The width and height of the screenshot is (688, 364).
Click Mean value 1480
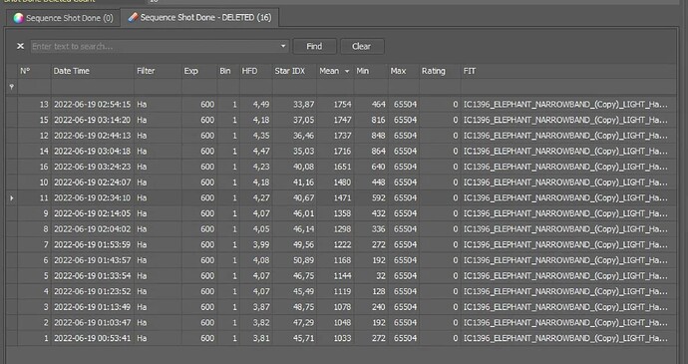[x=342, y=182]
